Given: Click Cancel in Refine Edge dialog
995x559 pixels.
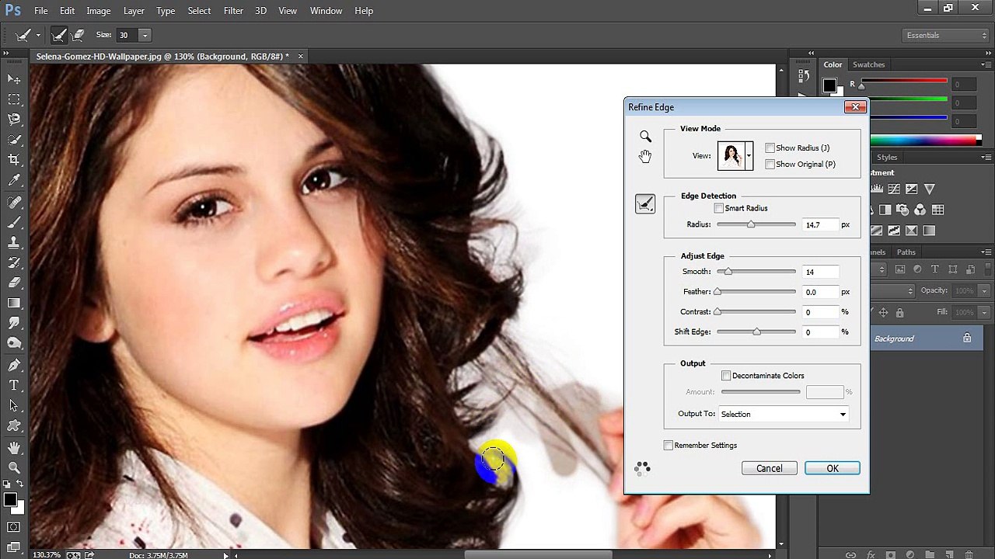Looking at the screenshot, I should click(770, 468).
